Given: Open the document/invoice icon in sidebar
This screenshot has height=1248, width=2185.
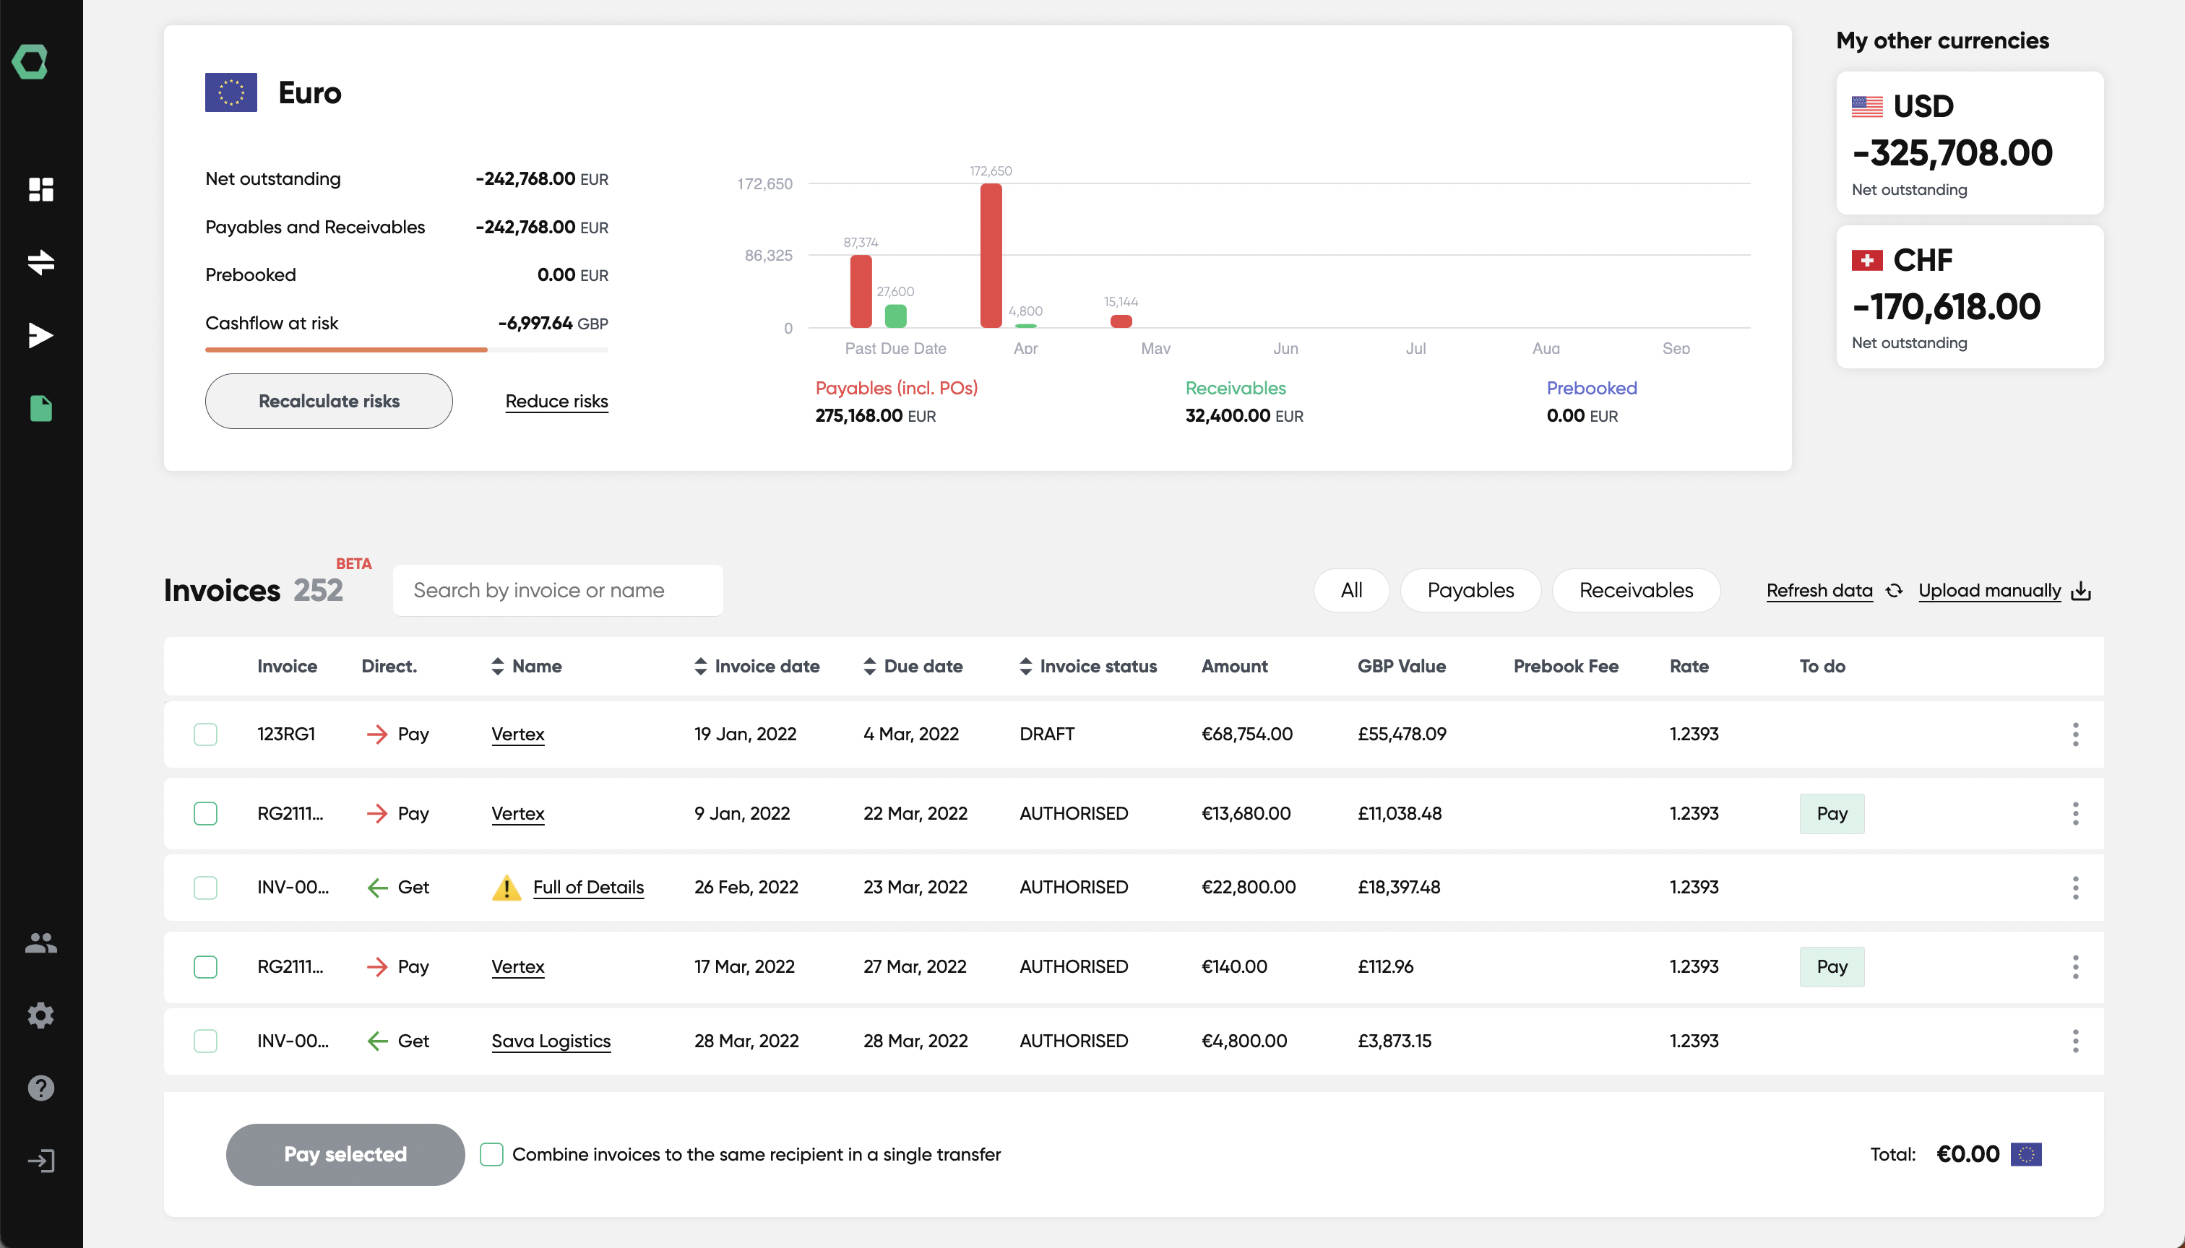Looking at the screenshot, I should pos(42,407).
